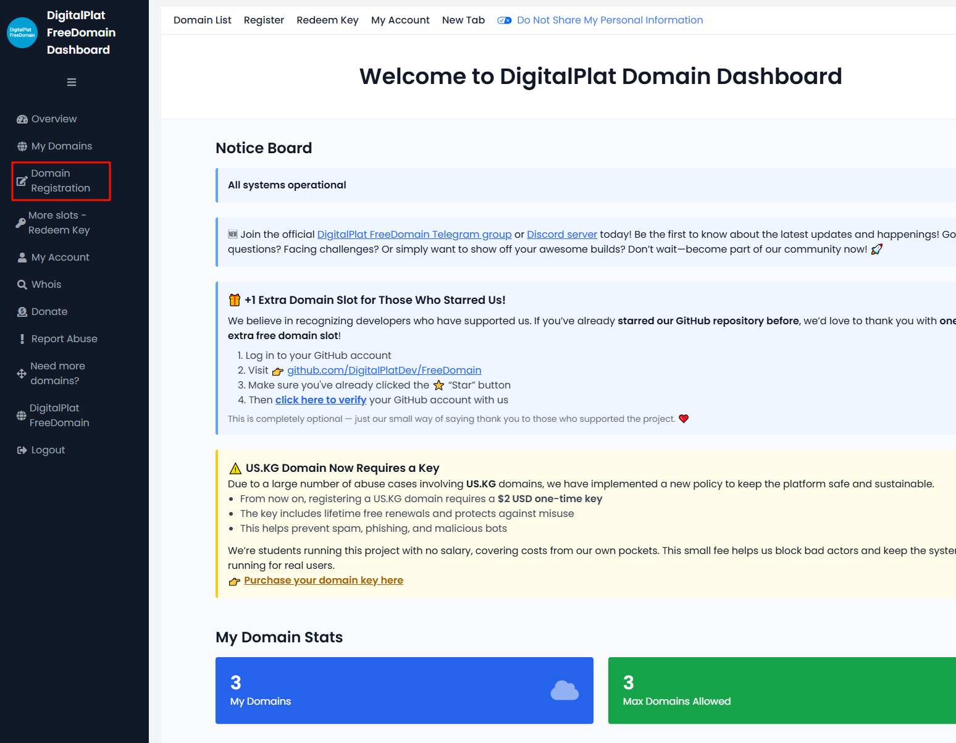Image resolution: width=956 pixels, height=743 pixels.
Task: Open Overview via its dashboard gauge icon
Action: click(22, 119)
